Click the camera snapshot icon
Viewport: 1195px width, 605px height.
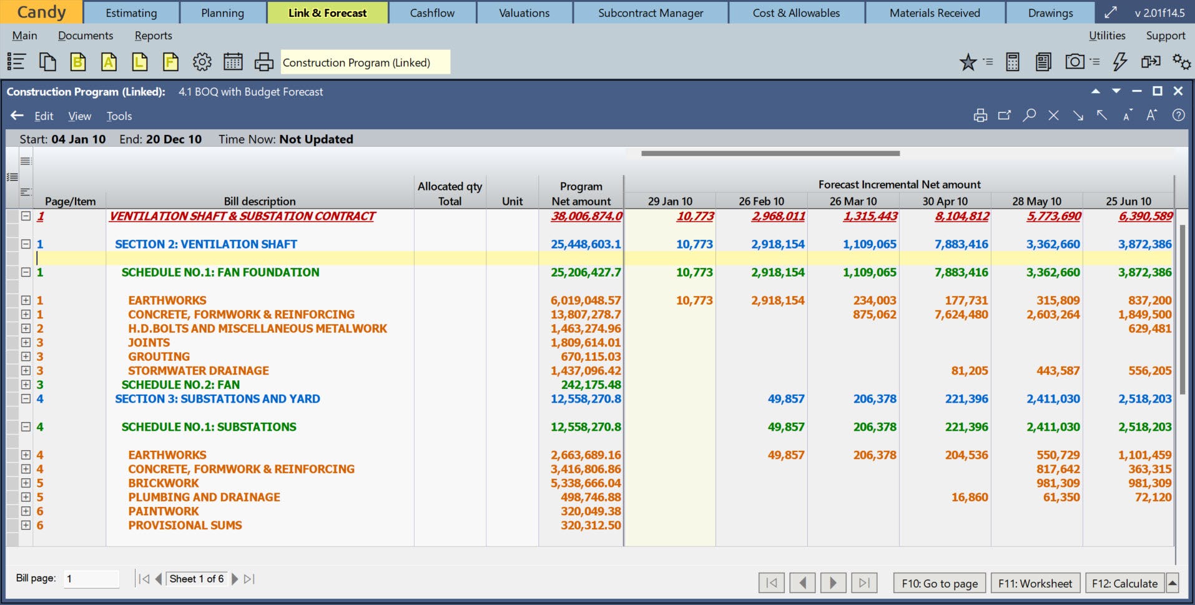[1075, 61]
